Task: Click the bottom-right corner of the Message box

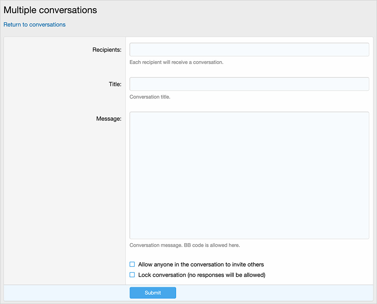Action: point(366,236)
